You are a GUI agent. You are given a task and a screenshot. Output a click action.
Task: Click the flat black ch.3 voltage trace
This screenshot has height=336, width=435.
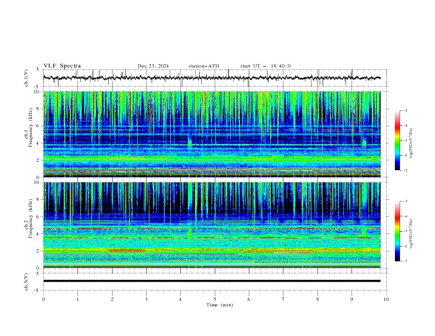[211, 281]
